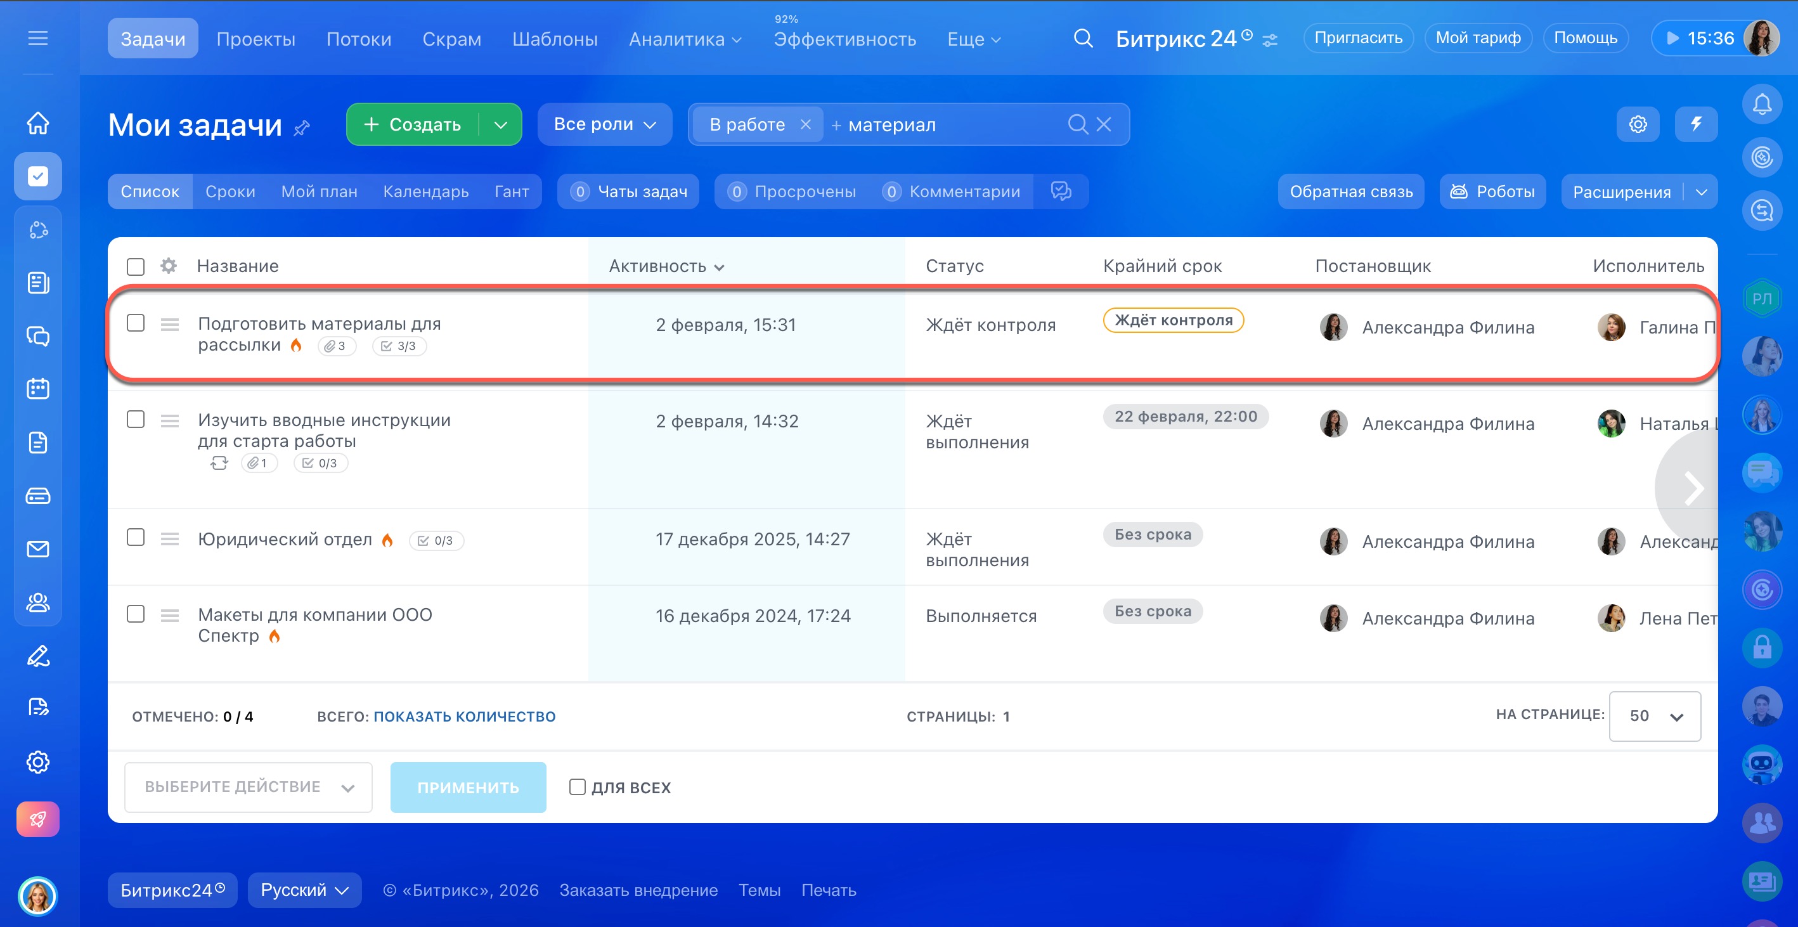Open the Проекты menu item
Image resolution: width=1798 pixels, height=927 pixels.
(255, 39)
